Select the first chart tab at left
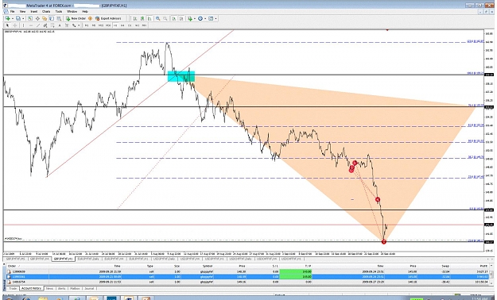The height and width of the screenshot is (300, 497). [16, 259]
